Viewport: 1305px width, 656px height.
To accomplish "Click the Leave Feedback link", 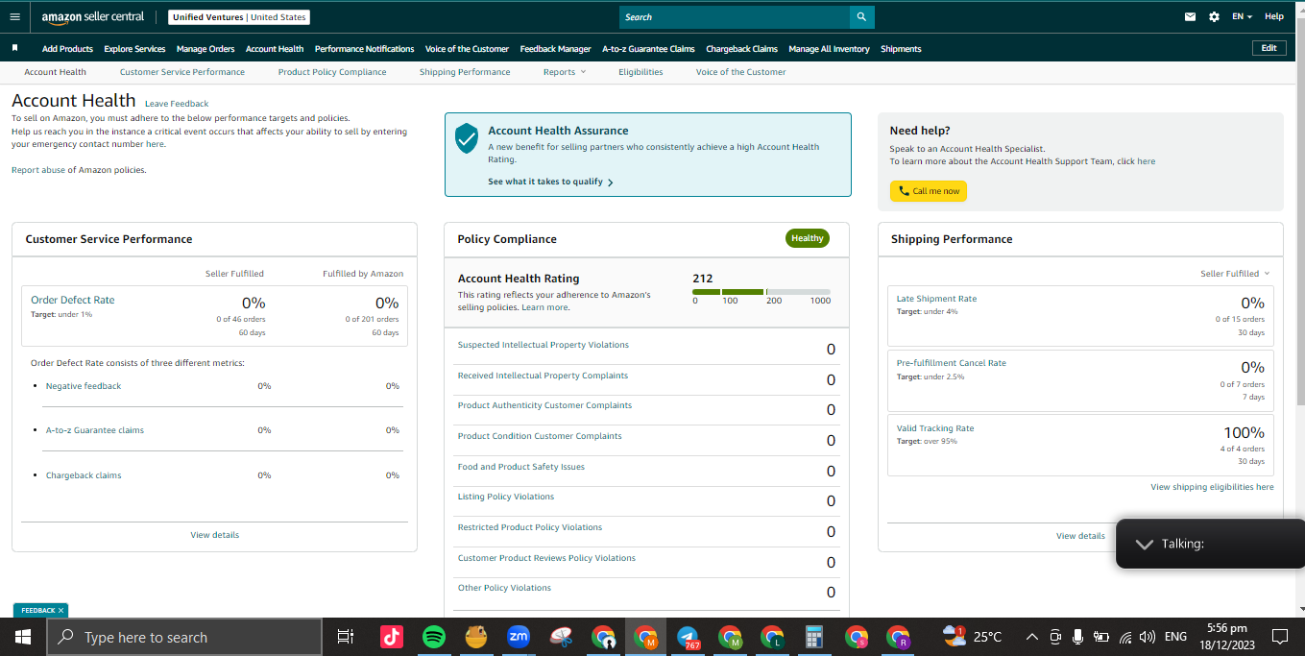I will [177, 104].
